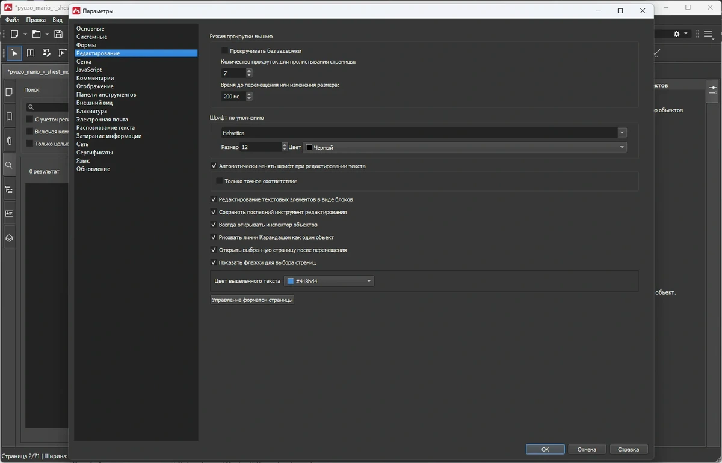Select the arrow pointer tool in toolbar
Screen dimensions: 722x463
pos(14,53)
